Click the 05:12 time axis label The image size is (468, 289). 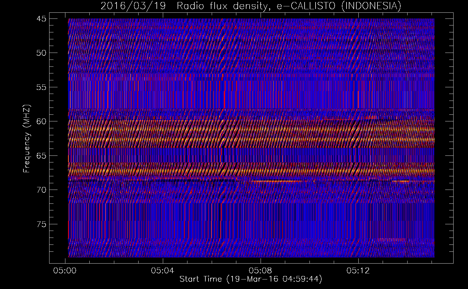pos(358,271)
